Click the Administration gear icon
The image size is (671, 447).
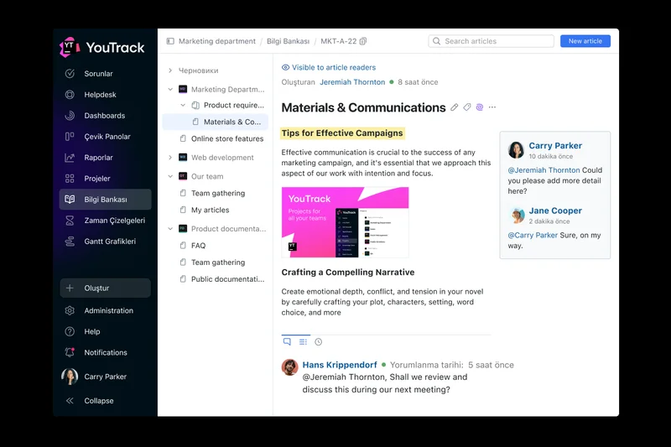point(70,310)
